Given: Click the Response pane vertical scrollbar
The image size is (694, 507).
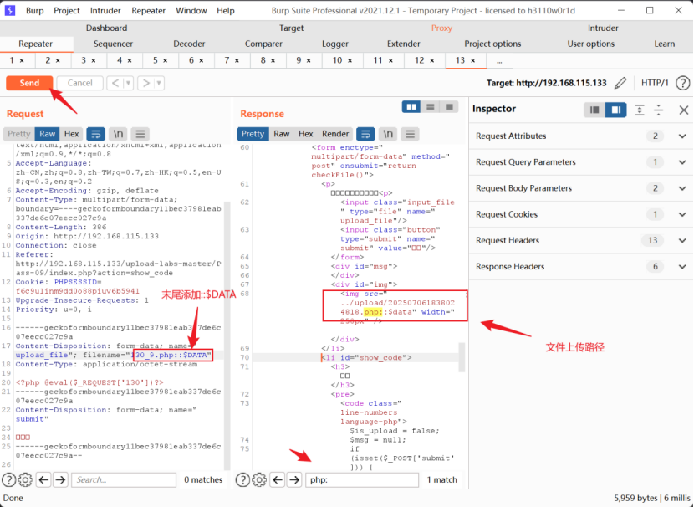Looking at the screenshot, I should coord(461,357).
